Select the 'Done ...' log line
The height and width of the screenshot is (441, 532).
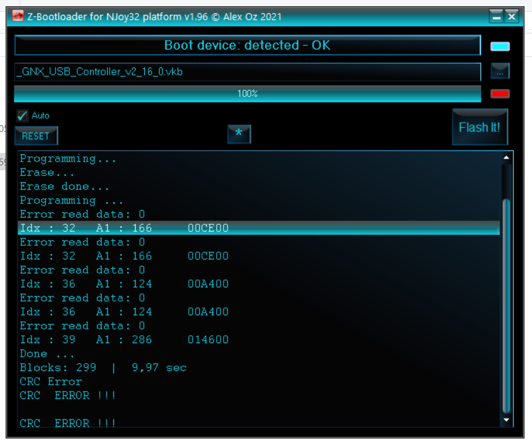[258, 354]
